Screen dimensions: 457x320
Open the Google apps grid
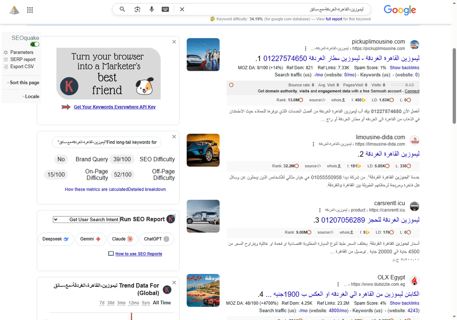pos(30,10)
